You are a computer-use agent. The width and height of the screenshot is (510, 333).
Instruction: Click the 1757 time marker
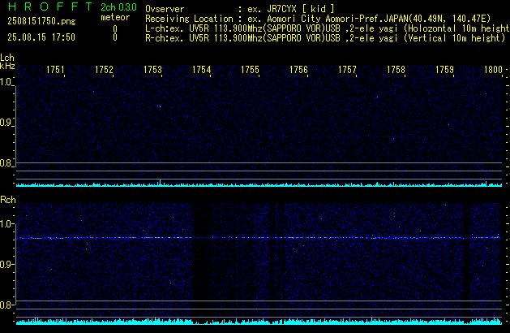[347, 70]
